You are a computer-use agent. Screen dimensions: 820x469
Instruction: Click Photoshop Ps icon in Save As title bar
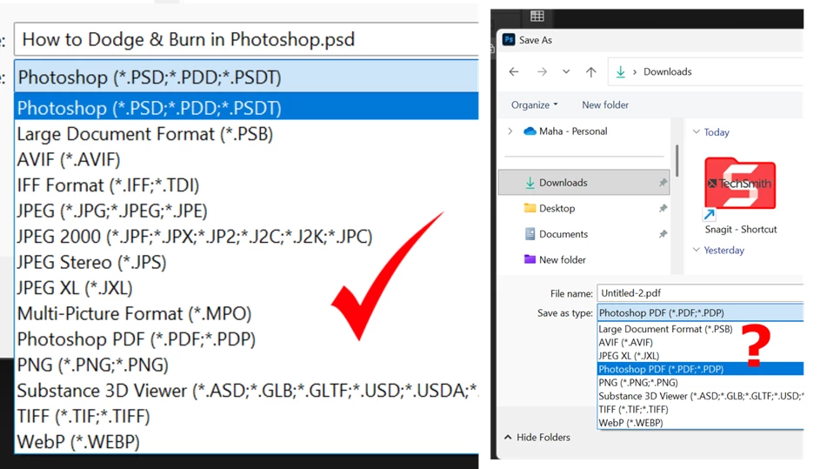509,40
